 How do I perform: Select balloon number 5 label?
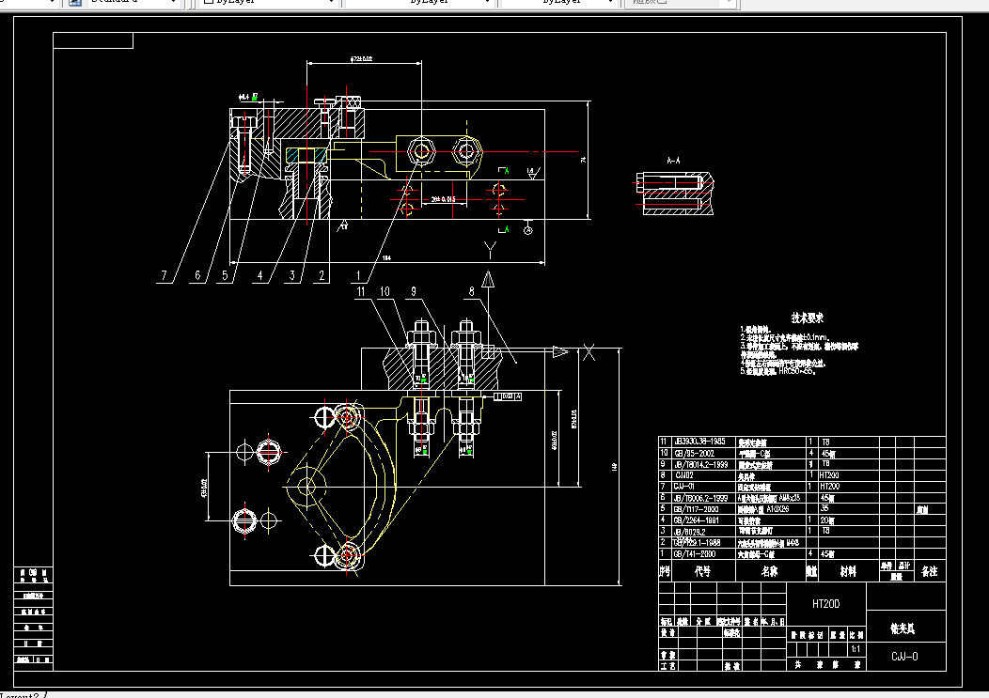pos(226,275)
